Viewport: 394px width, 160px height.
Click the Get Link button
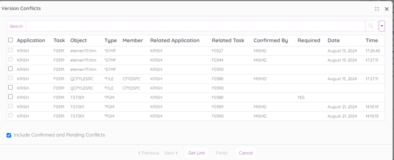pos(197,153)
